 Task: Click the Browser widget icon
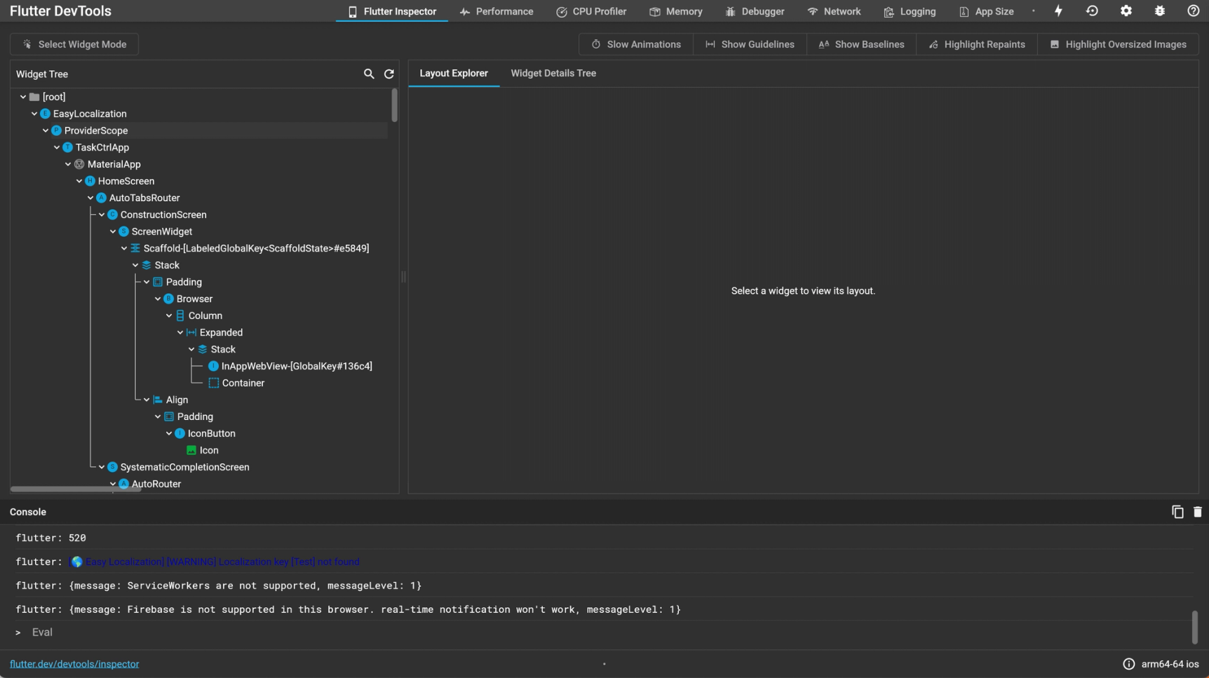169,299
